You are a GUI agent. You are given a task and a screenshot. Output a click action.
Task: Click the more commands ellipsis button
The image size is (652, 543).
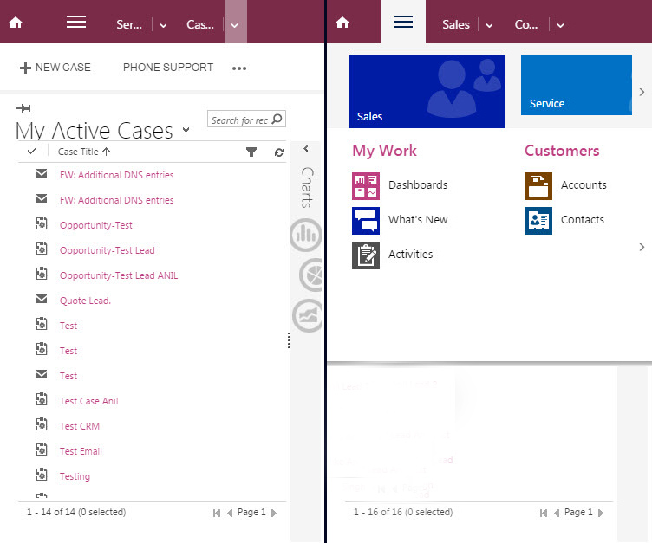239,68
